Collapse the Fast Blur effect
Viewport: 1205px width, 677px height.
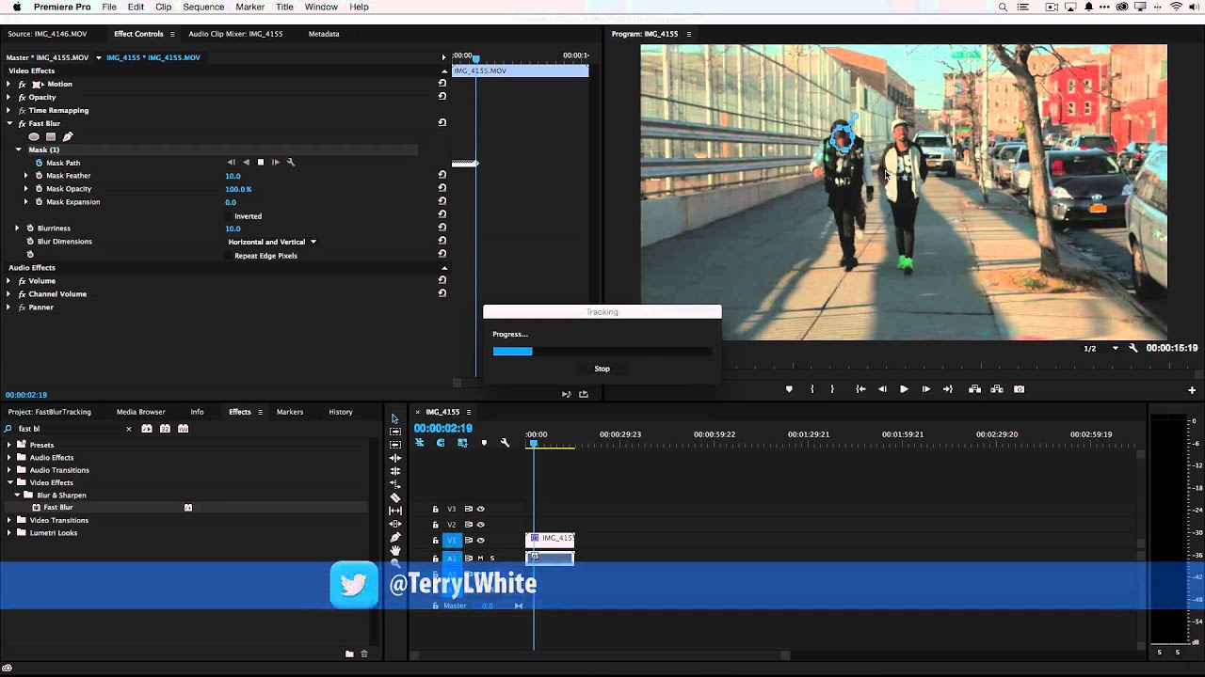[x=8, y=123]
